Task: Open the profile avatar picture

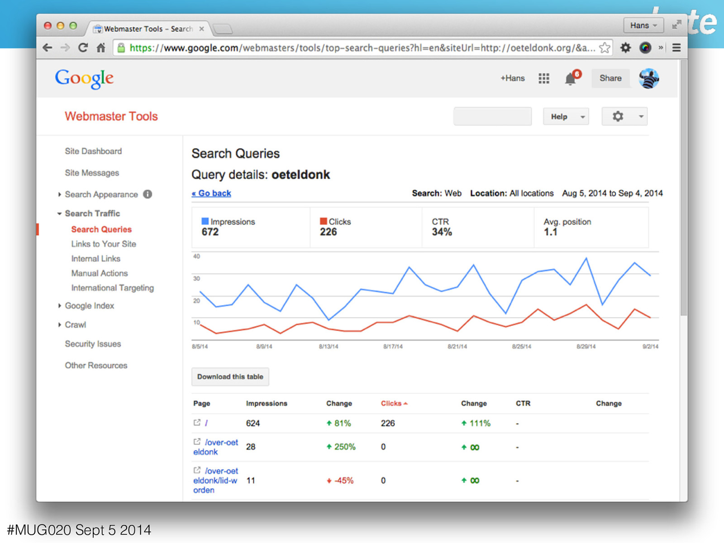Action: point(649,78)
